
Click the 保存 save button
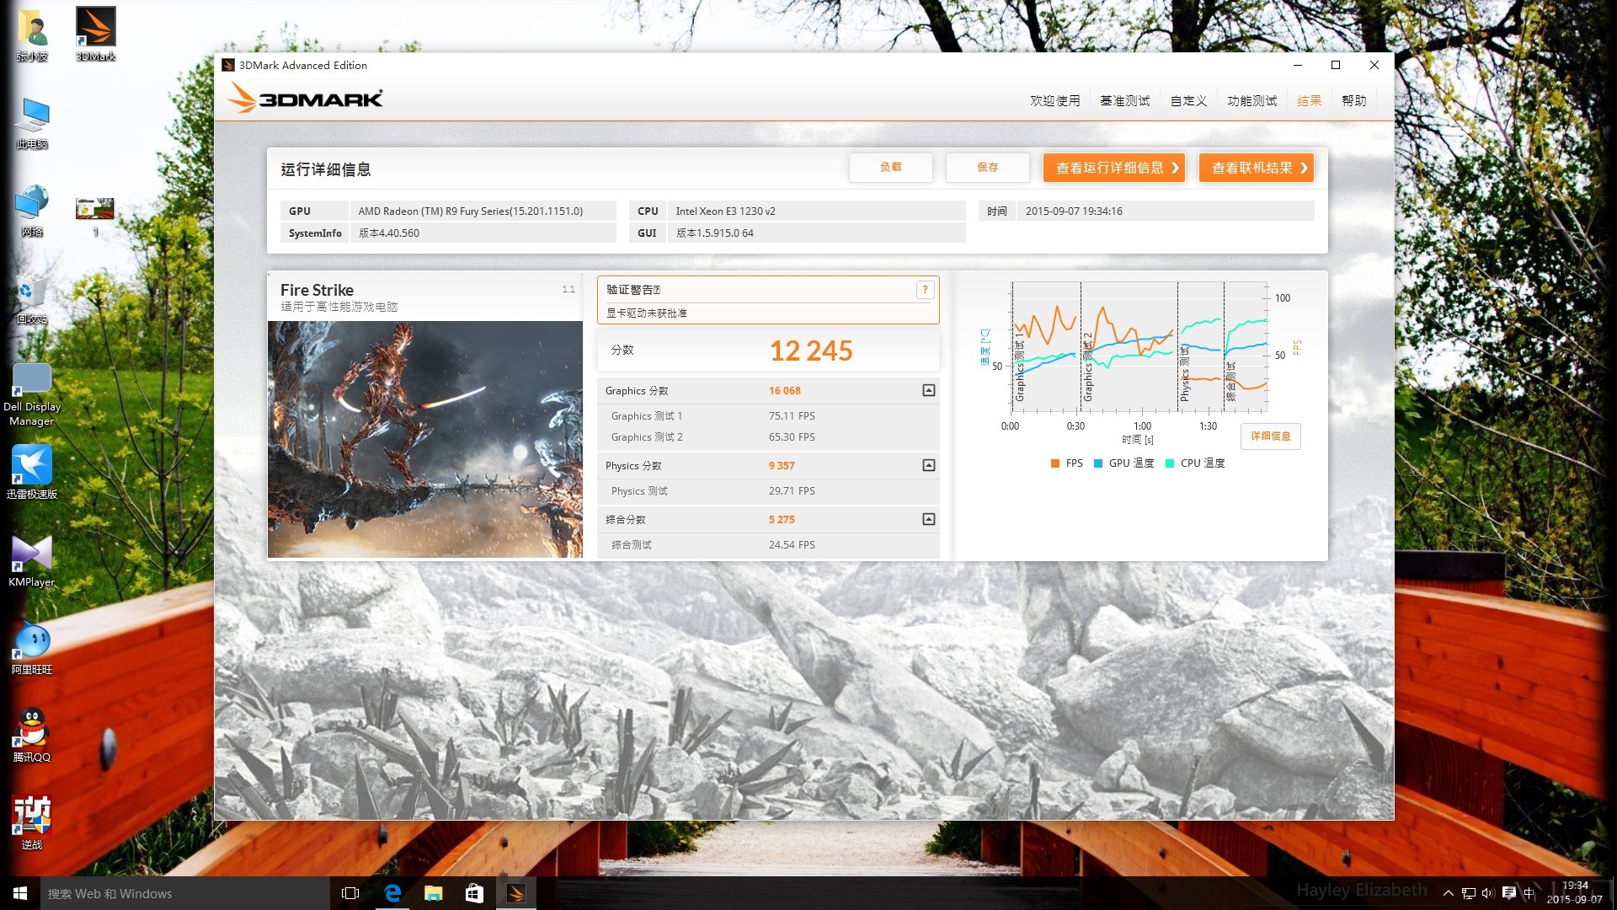coord(987,168)
